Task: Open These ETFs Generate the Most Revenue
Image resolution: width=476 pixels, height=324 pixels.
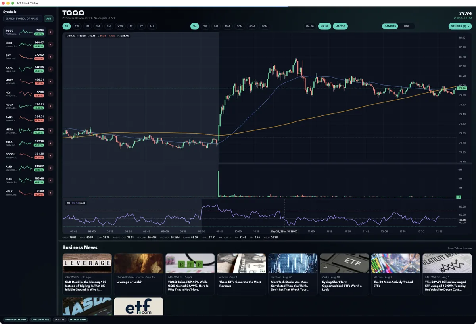Action: tap(241, 274)
